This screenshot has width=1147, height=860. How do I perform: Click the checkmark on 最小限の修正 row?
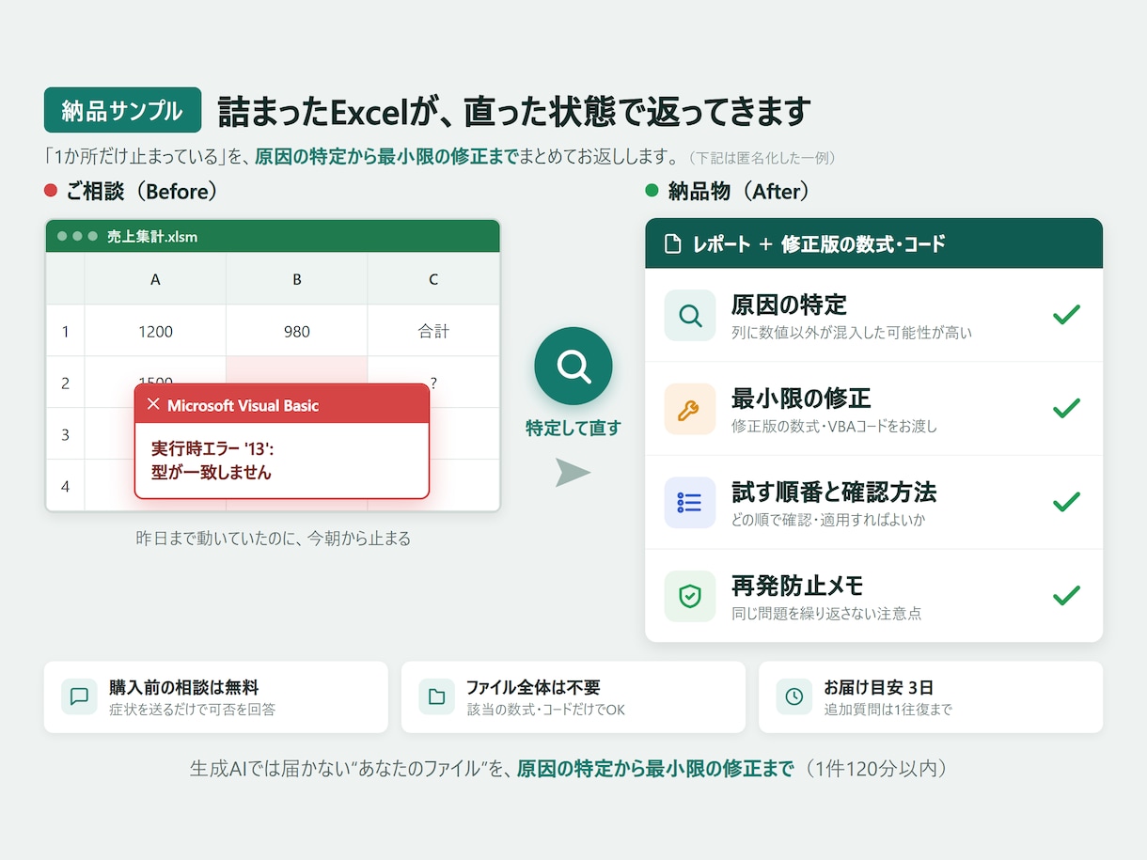coord(1066,409)
